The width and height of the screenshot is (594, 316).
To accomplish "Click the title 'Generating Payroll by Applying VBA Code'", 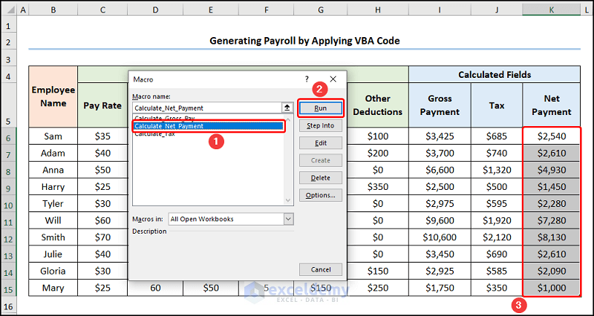I will click(304, 41).
